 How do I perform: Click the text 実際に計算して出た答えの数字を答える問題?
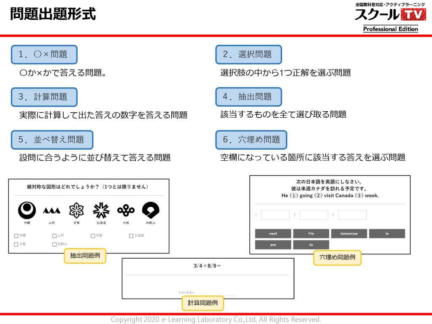[103, 115]
